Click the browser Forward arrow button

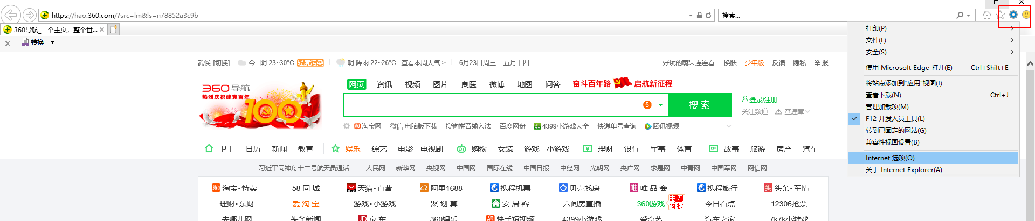(x=30, y=15)
